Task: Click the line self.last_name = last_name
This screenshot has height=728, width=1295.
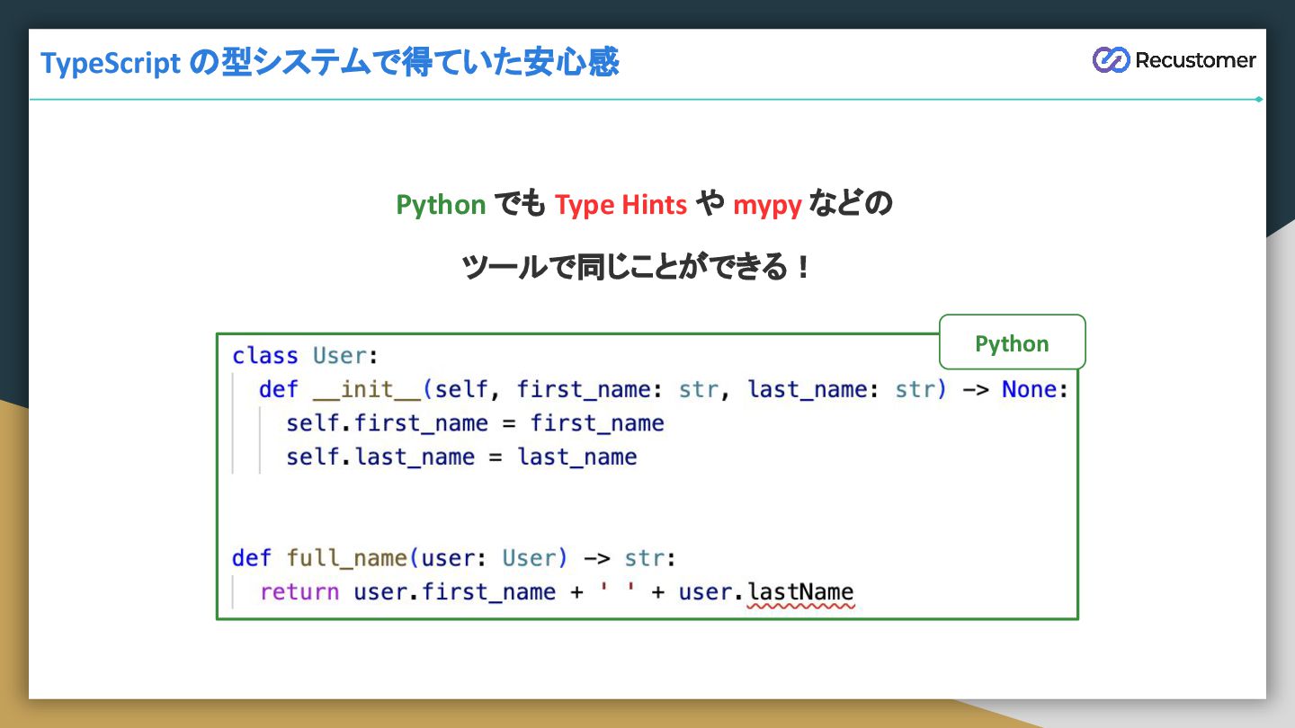Action: coord(461,457)
